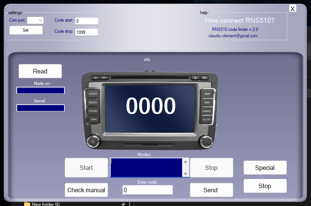
Task: Click the Monitor scrollbar down arrow
Action: click(185, 174)
